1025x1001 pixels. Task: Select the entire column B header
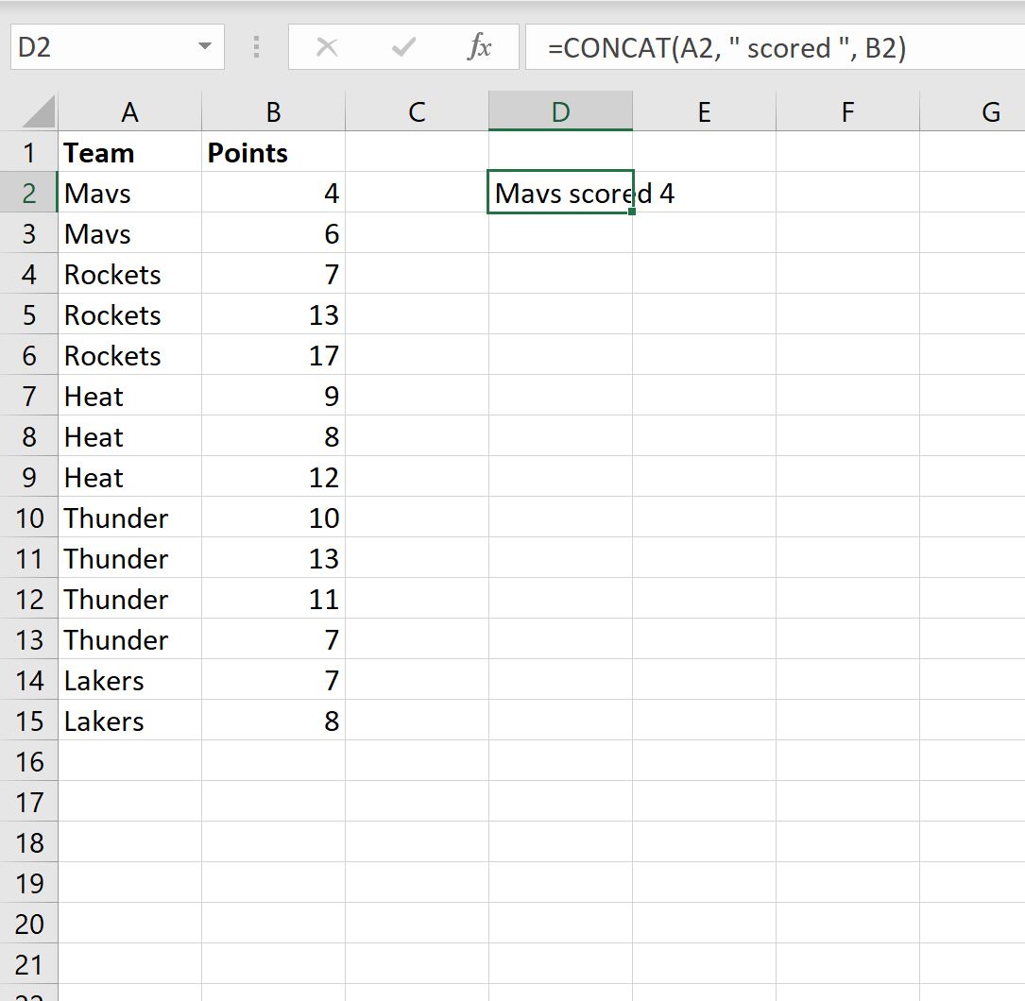pyautogui.click(x=273, y=111)
